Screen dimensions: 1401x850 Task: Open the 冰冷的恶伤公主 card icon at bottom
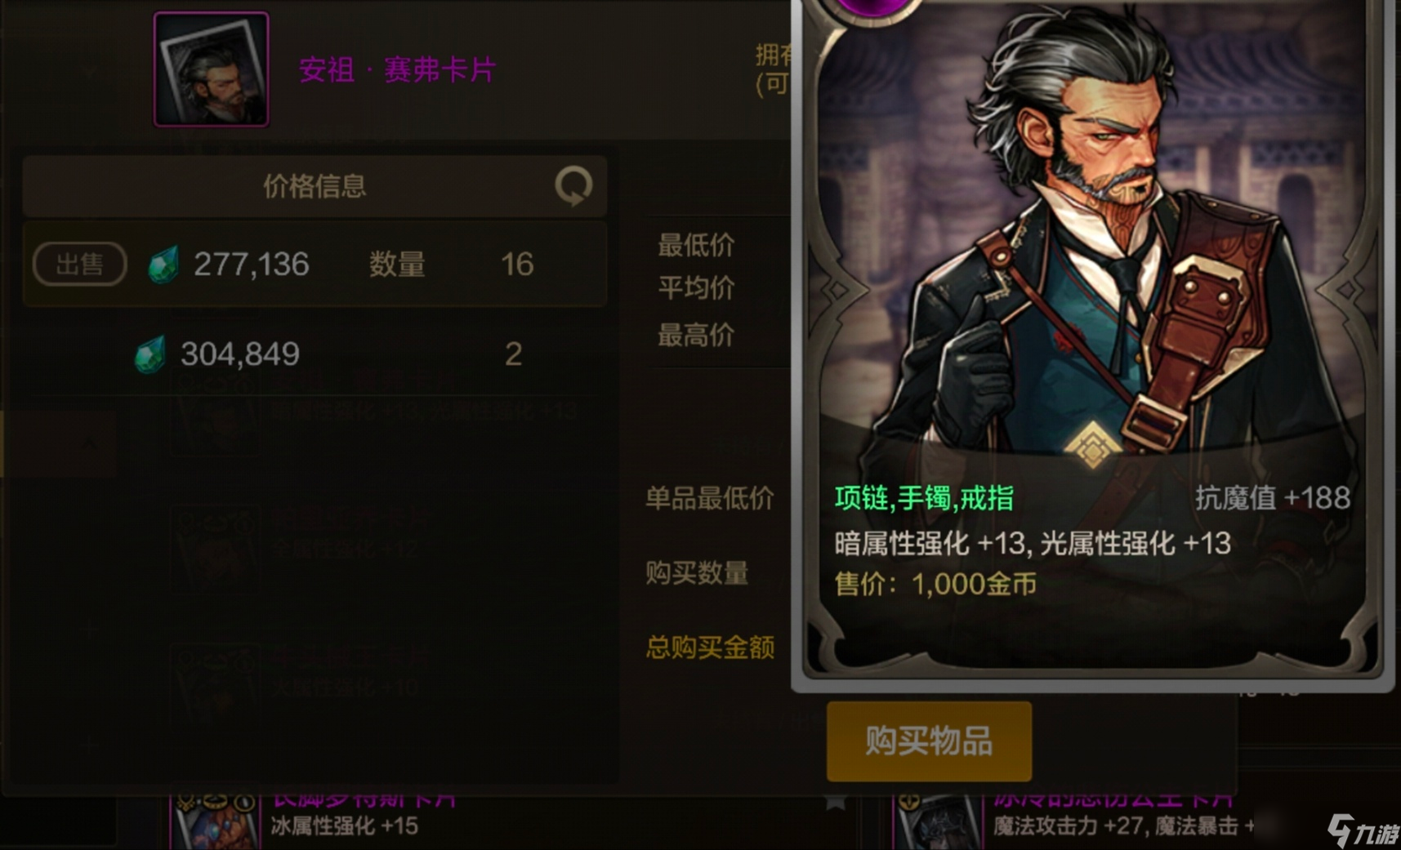938,821
